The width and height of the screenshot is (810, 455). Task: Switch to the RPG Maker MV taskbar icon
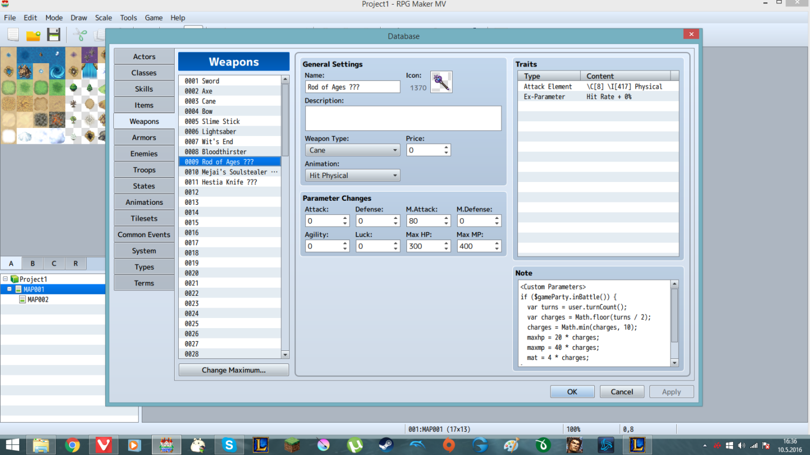coord(167,445)
